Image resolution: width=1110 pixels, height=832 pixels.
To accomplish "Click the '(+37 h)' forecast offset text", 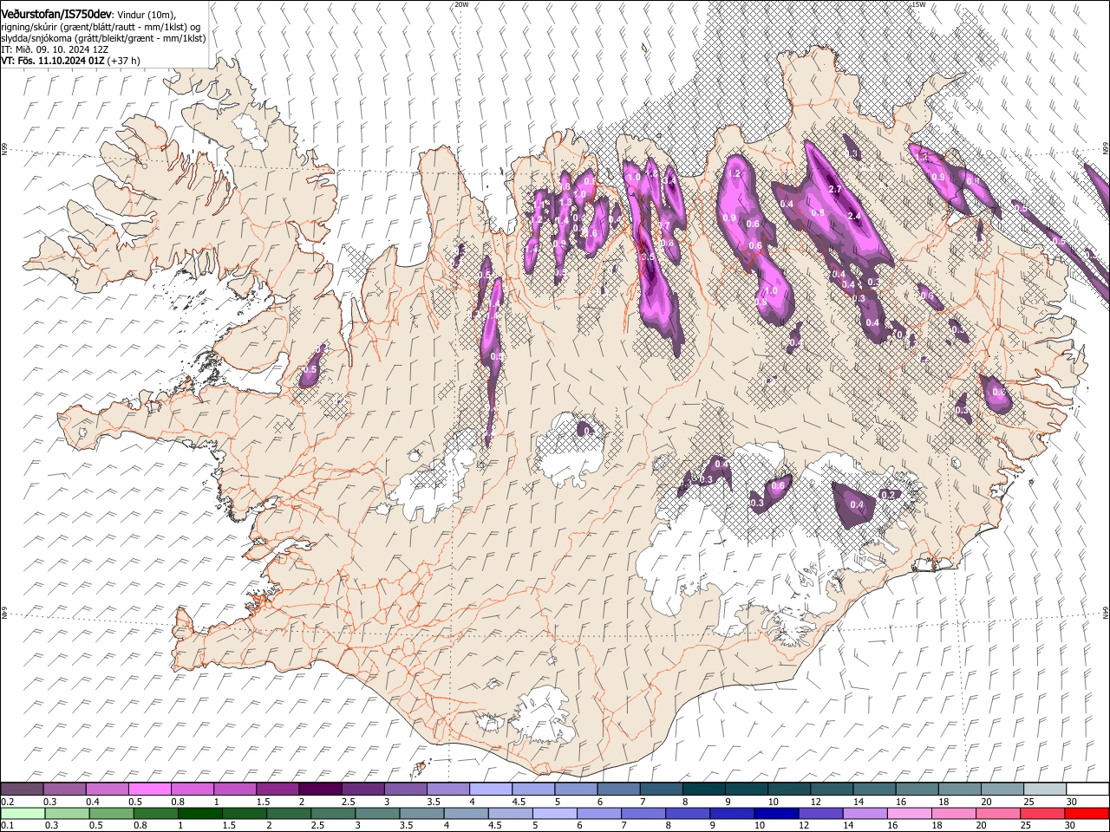I will click(124, 61).
